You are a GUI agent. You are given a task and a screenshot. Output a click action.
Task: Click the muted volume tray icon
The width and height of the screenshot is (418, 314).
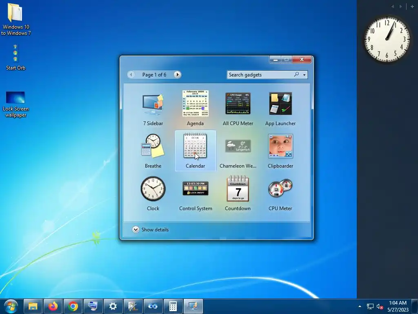click(380, 307)
